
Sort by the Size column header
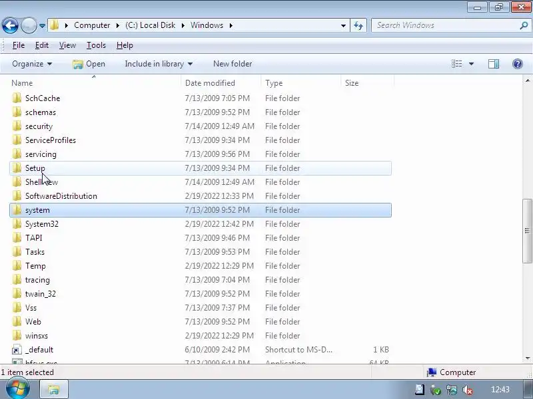click(x=368, y=83)
